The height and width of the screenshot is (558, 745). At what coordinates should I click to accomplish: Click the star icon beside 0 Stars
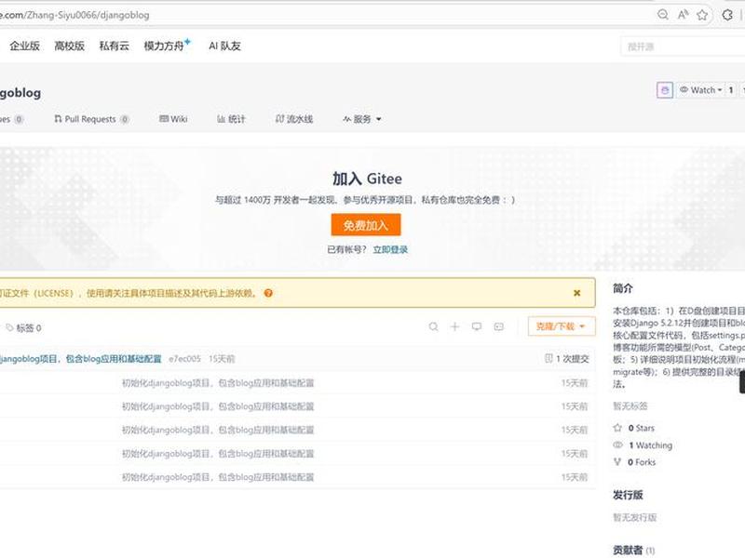(617, 428)
